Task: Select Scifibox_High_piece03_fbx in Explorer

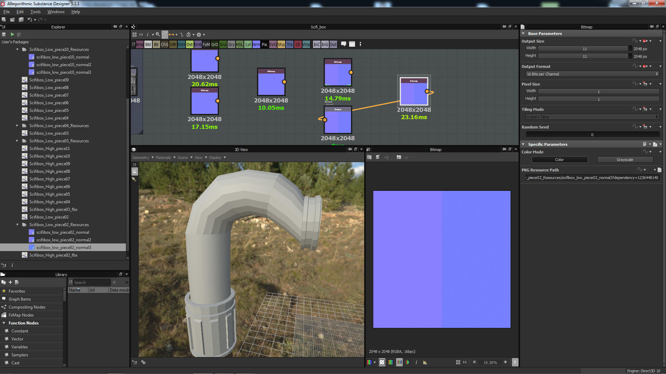Action: (x=53, y=209)
